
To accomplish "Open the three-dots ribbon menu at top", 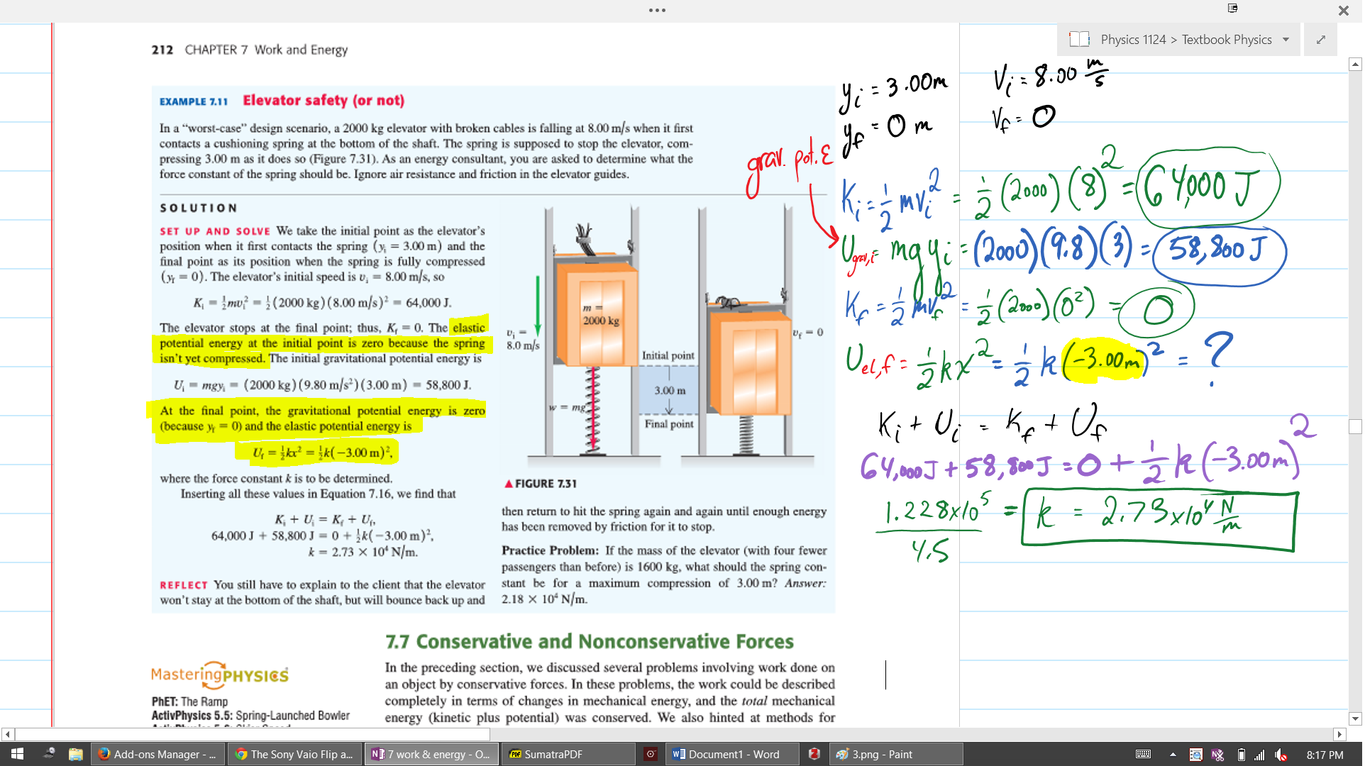I will (657, 10).
